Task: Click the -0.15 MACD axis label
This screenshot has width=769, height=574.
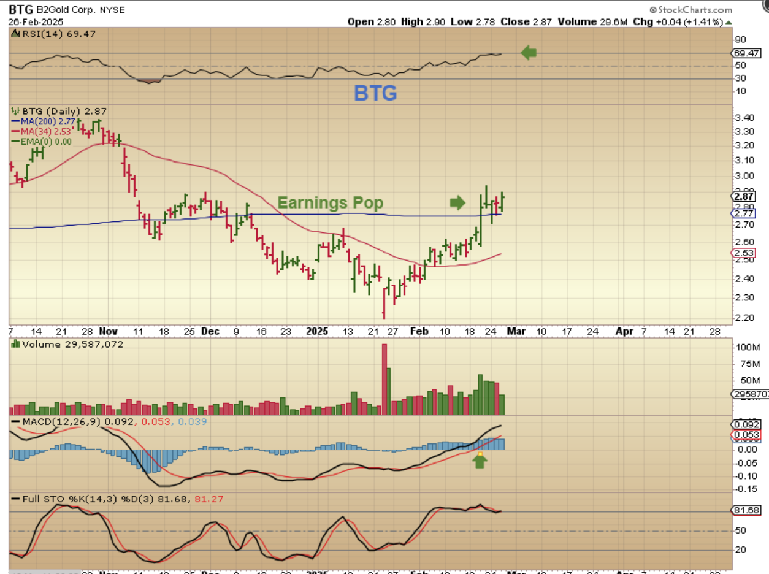Action: click(x=746, y=489)
